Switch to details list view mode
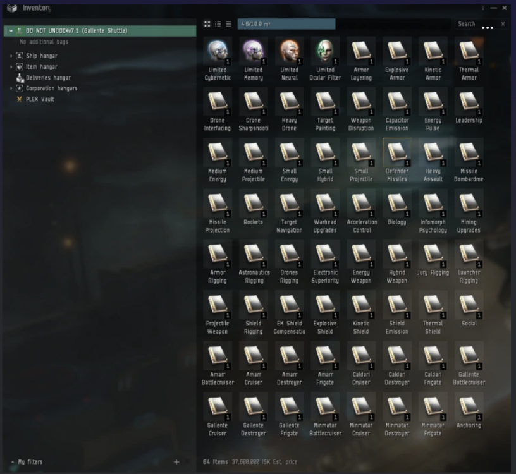The width and height of the screenshot is (516, 474). (218, 24)
